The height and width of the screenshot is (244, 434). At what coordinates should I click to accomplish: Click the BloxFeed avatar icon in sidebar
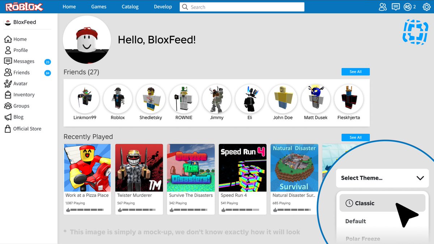point(8,22)
